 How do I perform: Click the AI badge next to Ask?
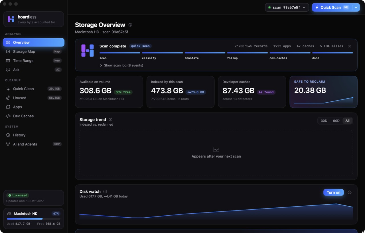point(58,70)
